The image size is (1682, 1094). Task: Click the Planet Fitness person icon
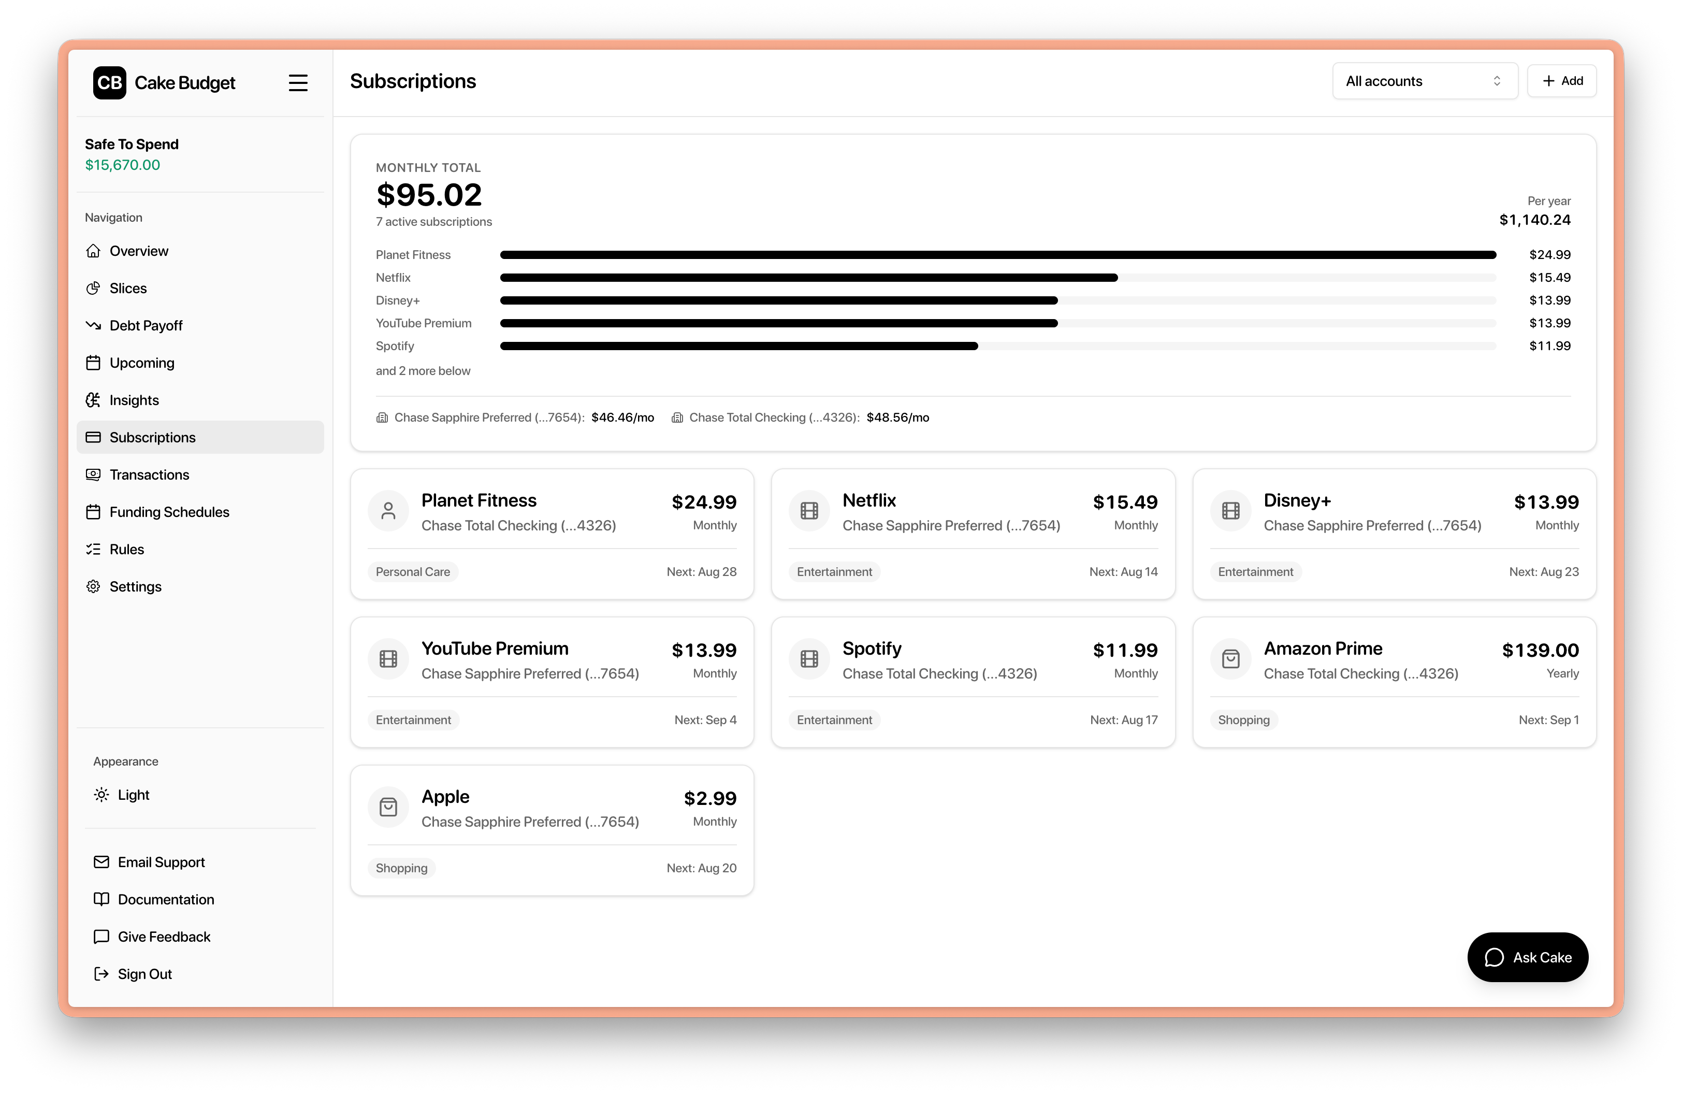[388, 511]
